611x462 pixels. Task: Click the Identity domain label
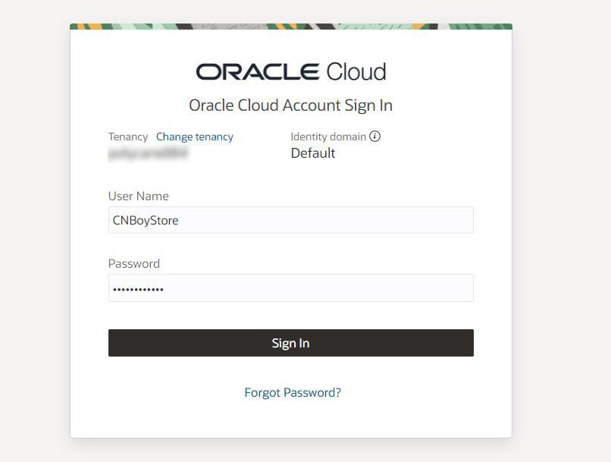click(x=328, y=137)
